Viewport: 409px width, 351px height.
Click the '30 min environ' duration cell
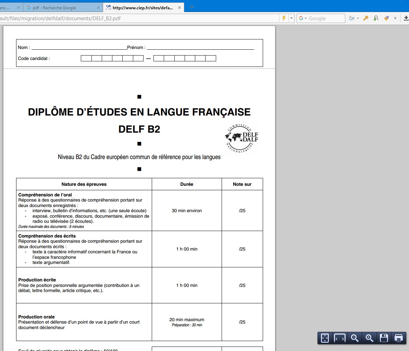point(187,210)
